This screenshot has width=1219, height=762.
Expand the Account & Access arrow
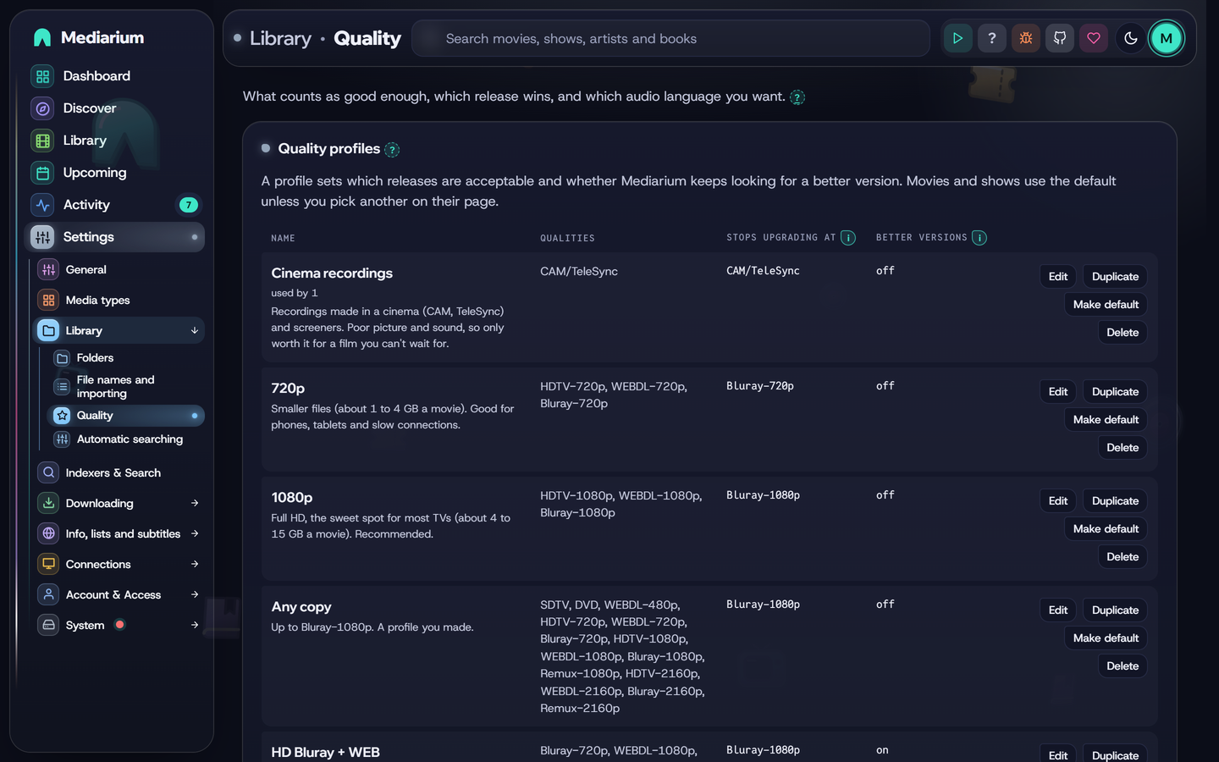click(x=195, y=594)
